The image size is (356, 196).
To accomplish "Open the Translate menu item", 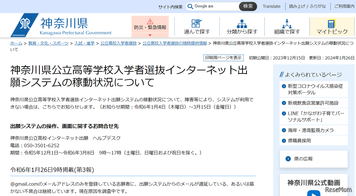I will point(271,6).
